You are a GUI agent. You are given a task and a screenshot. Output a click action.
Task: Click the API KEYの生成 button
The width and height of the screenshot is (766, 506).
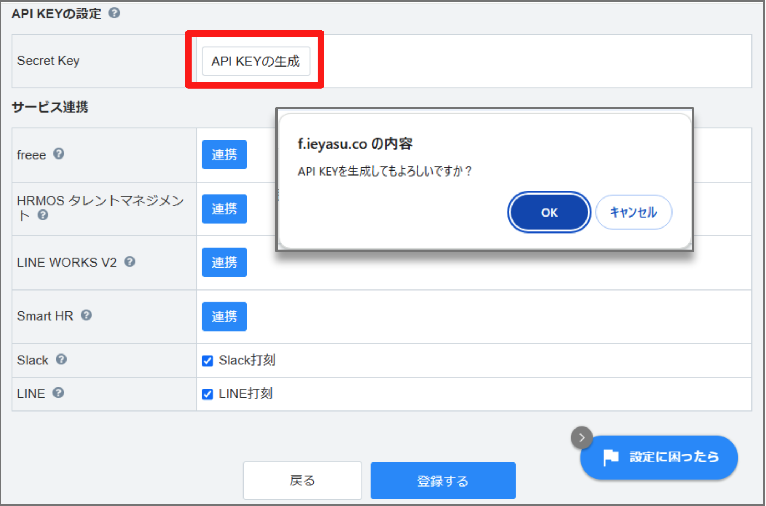256,61
